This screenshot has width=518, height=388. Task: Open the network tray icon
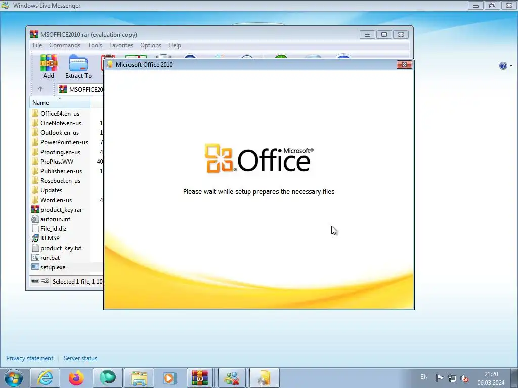click(452, 378)
